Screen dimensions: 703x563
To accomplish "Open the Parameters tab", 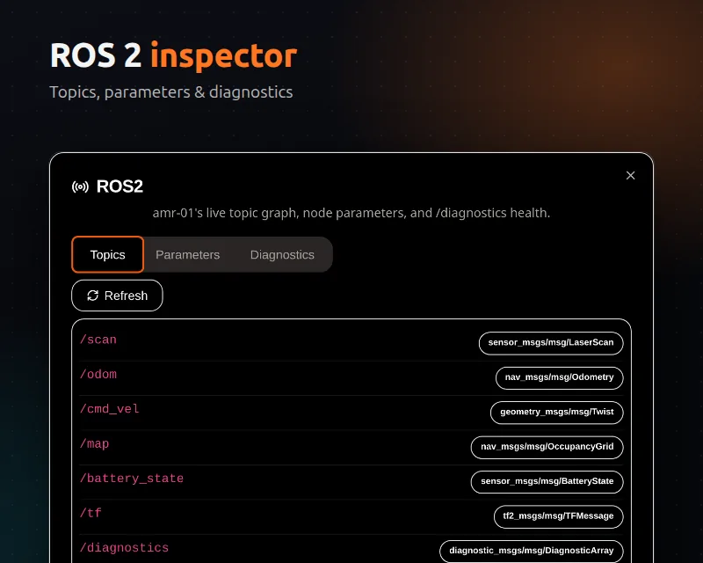I will pyautogui.click(x=187, y=254).
